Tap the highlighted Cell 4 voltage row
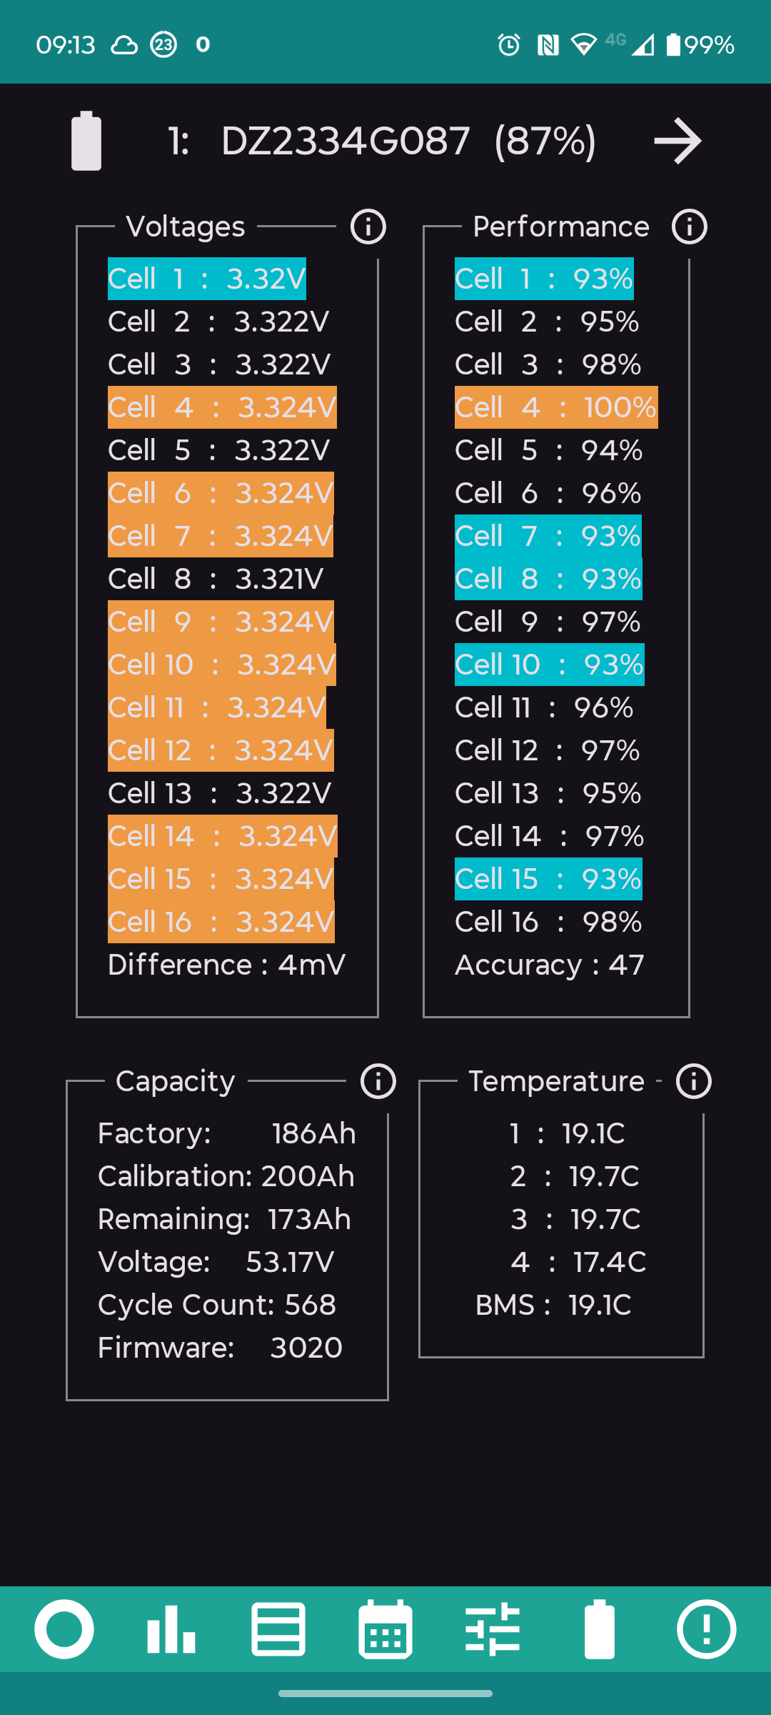771x1715 pixels. pyautogui.click(x=222, y=407)
